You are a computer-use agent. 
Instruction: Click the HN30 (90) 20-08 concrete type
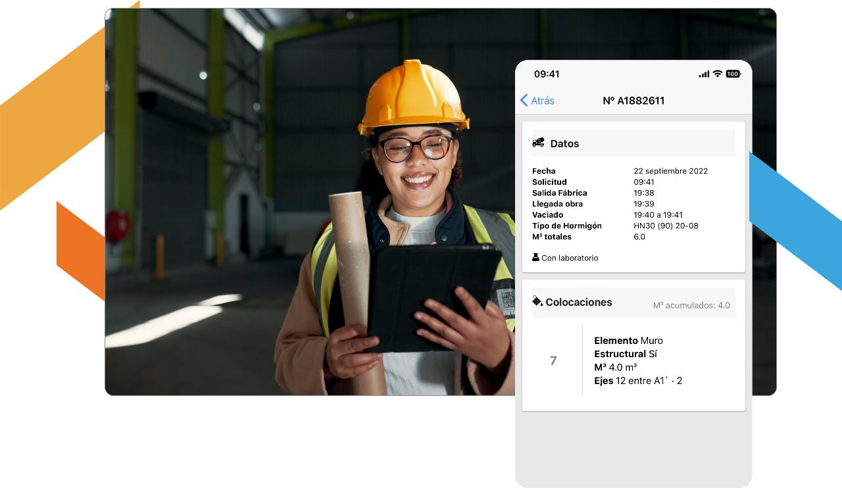[x=666, y=226]
